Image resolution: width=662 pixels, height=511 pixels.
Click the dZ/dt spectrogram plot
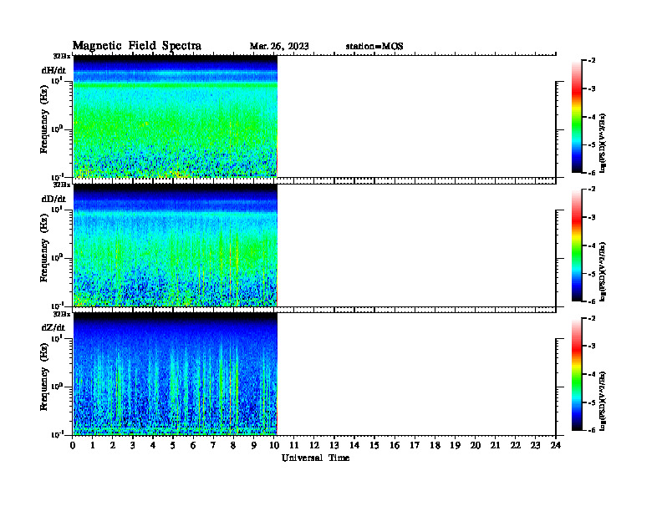[x=176, y=374]
